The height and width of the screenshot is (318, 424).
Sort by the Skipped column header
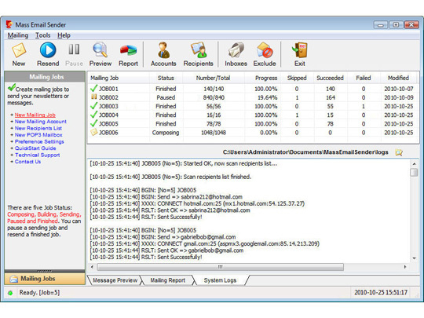(x=297, y=79)
